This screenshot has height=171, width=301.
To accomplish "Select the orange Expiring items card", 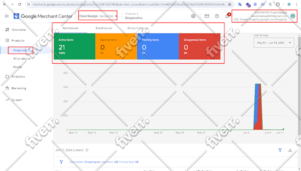I will pos(116,46).
